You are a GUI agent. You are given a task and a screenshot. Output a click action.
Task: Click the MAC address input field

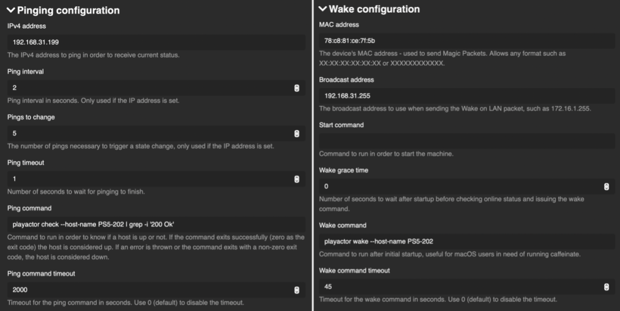[x=466, y=41]
